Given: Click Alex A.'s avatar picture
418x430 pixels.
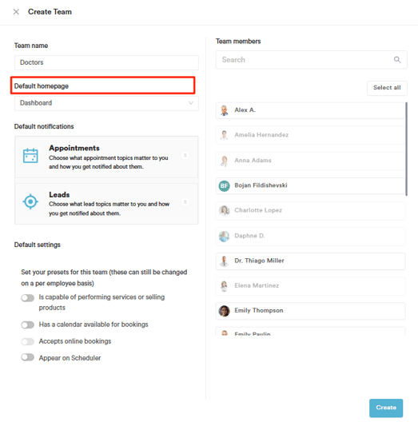Looking at the screenshot, I should pyautogui.click(x=224, y=110).
